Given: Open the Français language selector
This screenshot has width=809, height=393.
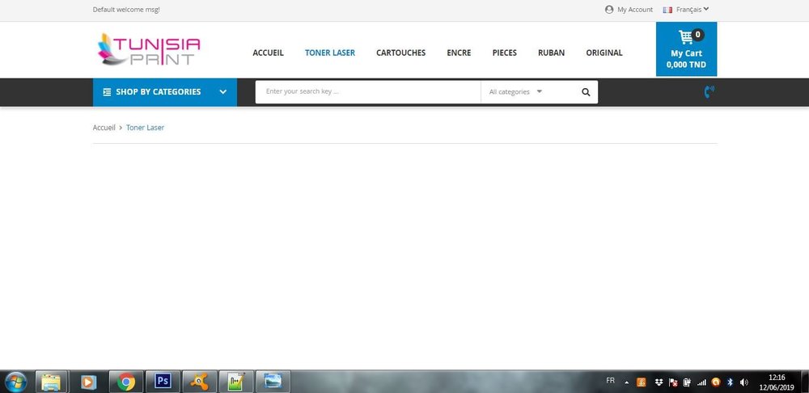Looking at the screenshot, I should 693,9.
